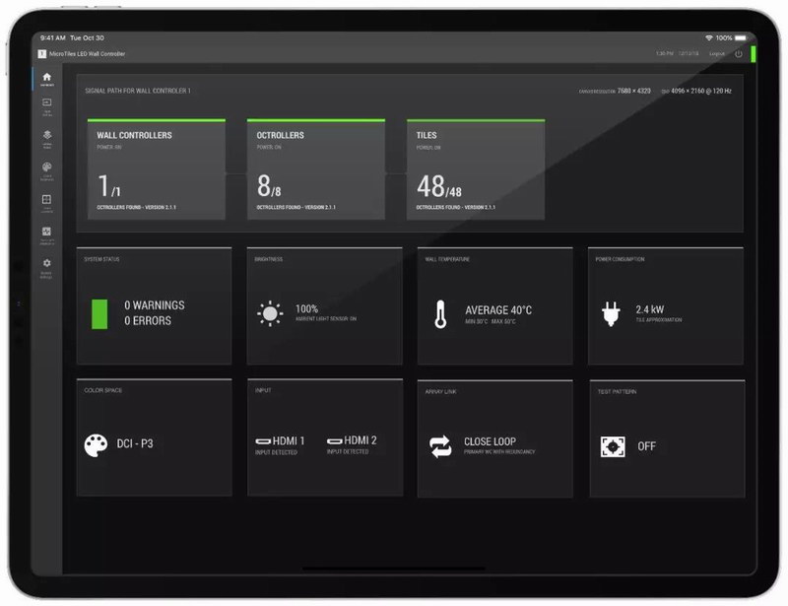This screenshot has width=788, height=606.
Task: Open Wall Temperature thermometer tile
Action: 494,306
